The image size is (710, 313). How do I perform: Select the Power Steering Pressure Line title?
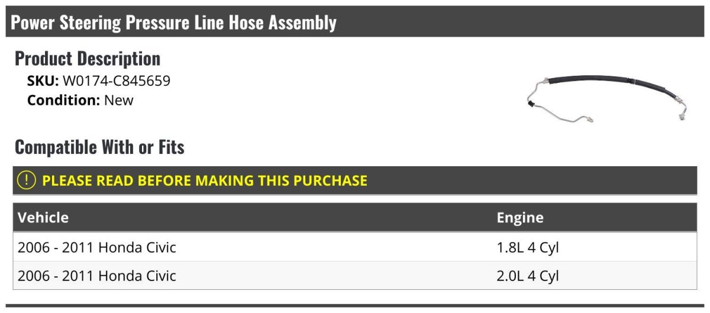pyautogui.click(x=174, y=22)
